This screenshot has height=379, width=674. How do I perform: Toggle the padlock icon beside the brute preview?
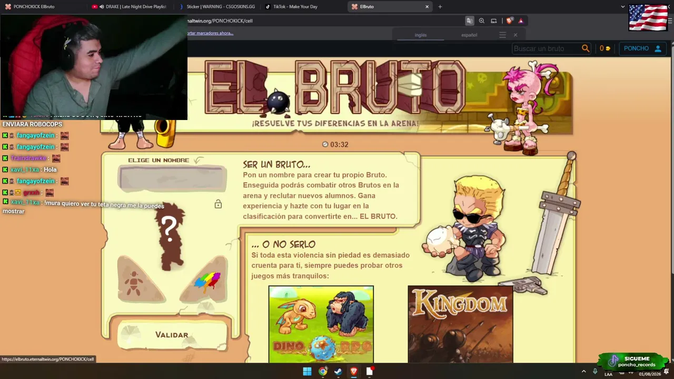click(x=218, y=204)
